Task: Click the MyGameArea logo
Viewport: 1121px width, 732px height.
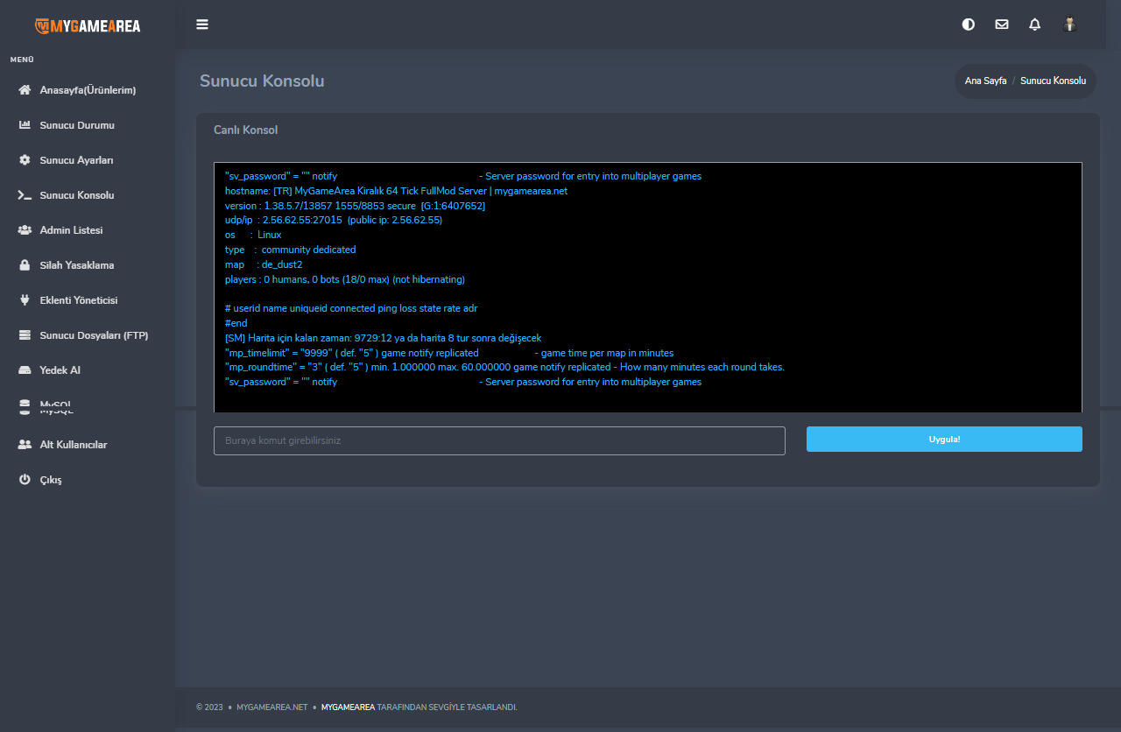Action: tap(88, 25)
